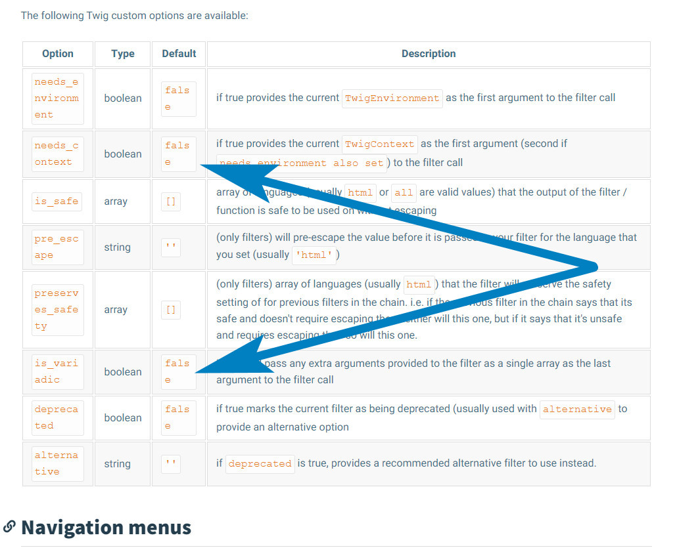This screenshot has height=548, width=677.
Task: Click the false default in needs_context row
Action: point(178,154)
